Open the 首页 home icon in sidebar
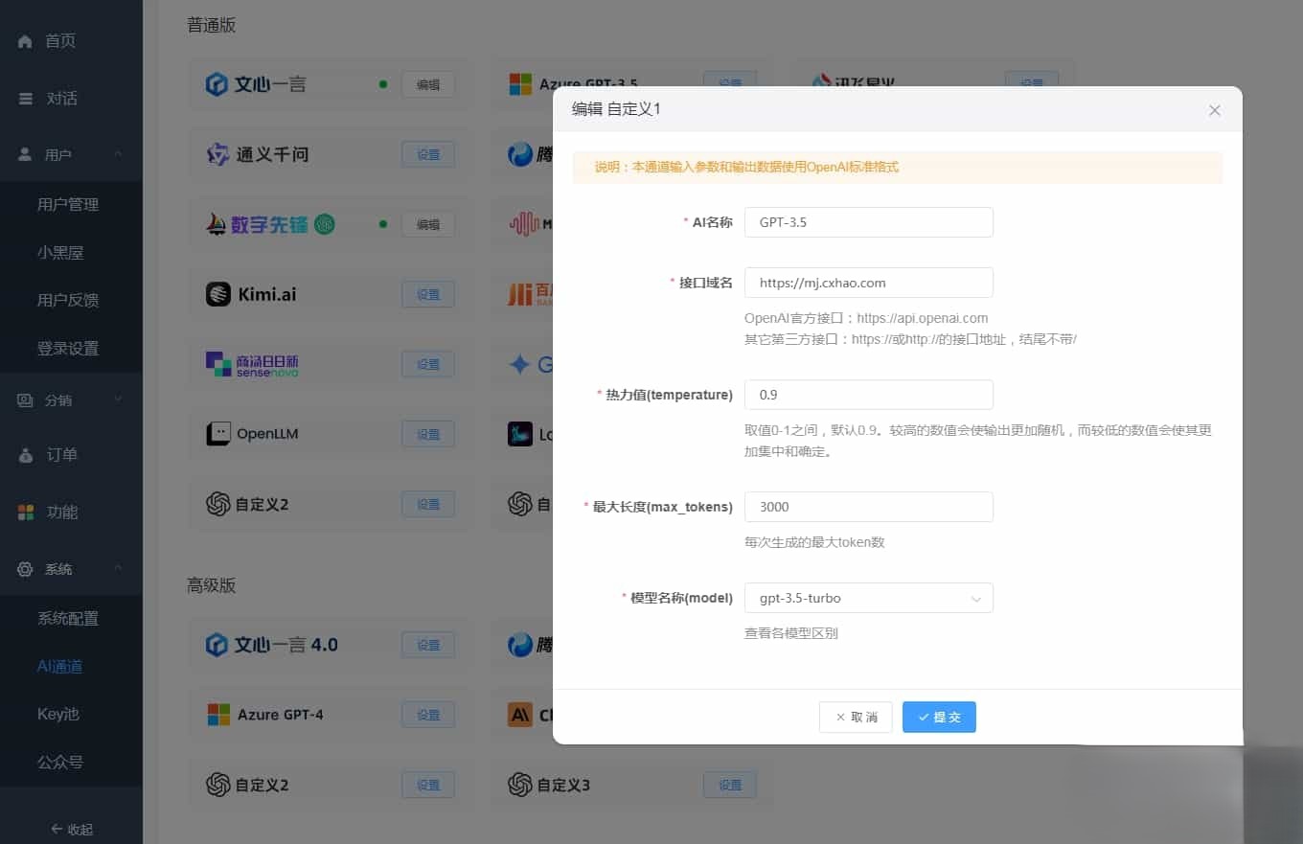1303x844 pixels. point(26,41)
